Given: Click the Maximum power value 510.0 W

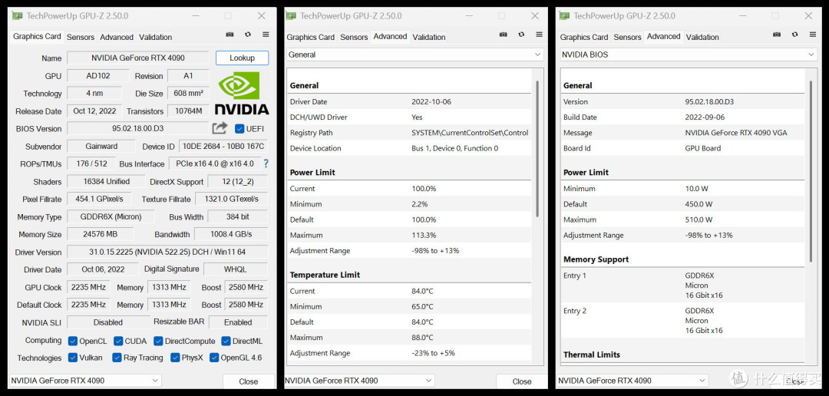Looking at the screenshot, I should [x=699, y=219].
